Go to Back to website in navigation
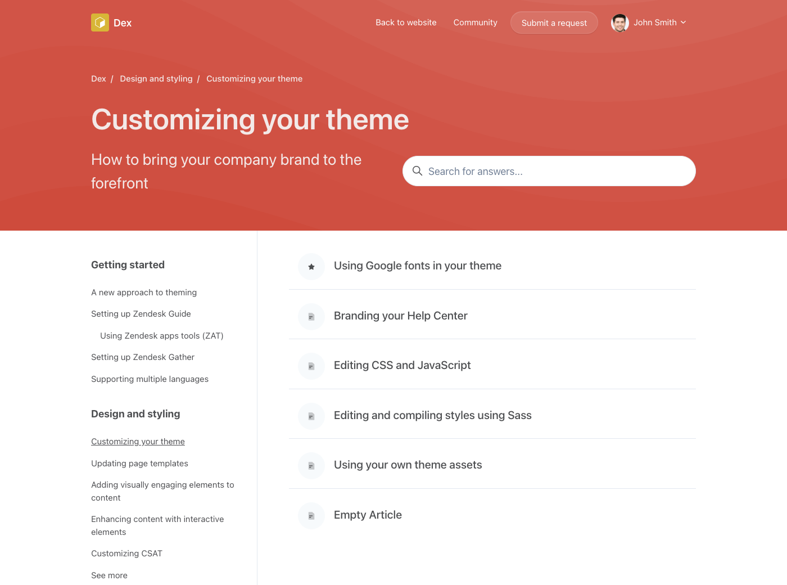 [x=406, y=22]
